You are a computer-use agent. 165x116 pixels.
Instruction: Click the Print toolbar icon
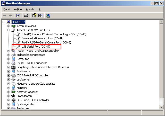tap(26, 15)
